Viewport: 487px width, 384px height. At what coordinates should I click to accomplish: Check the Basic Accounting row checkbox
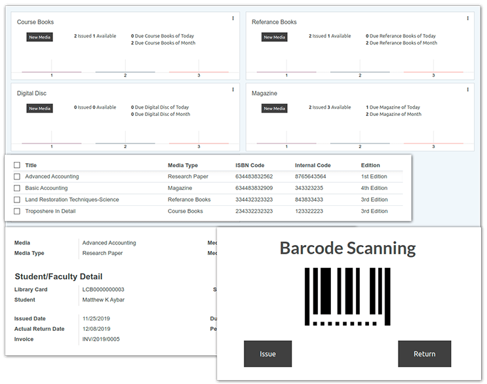(17, 188)
